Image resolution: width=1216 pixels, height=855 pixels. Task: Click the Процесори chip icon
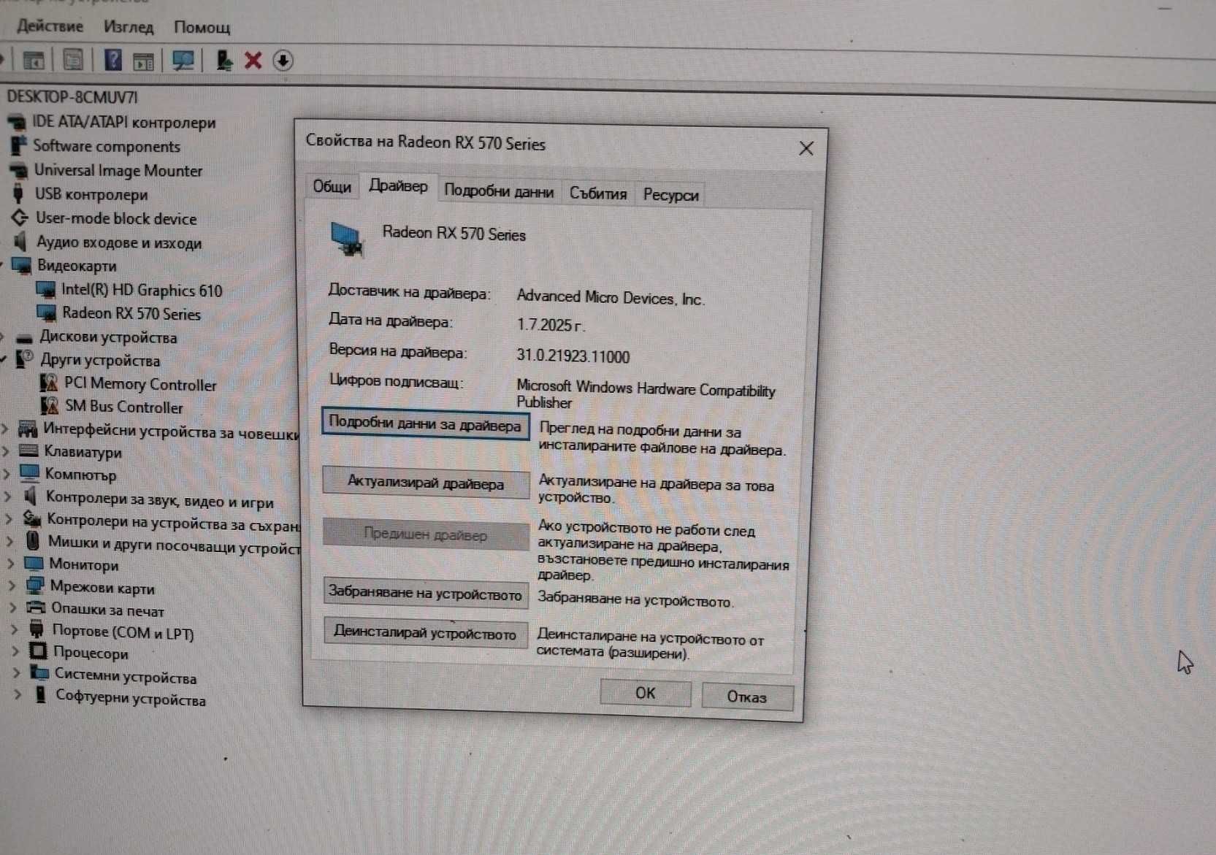38,651
